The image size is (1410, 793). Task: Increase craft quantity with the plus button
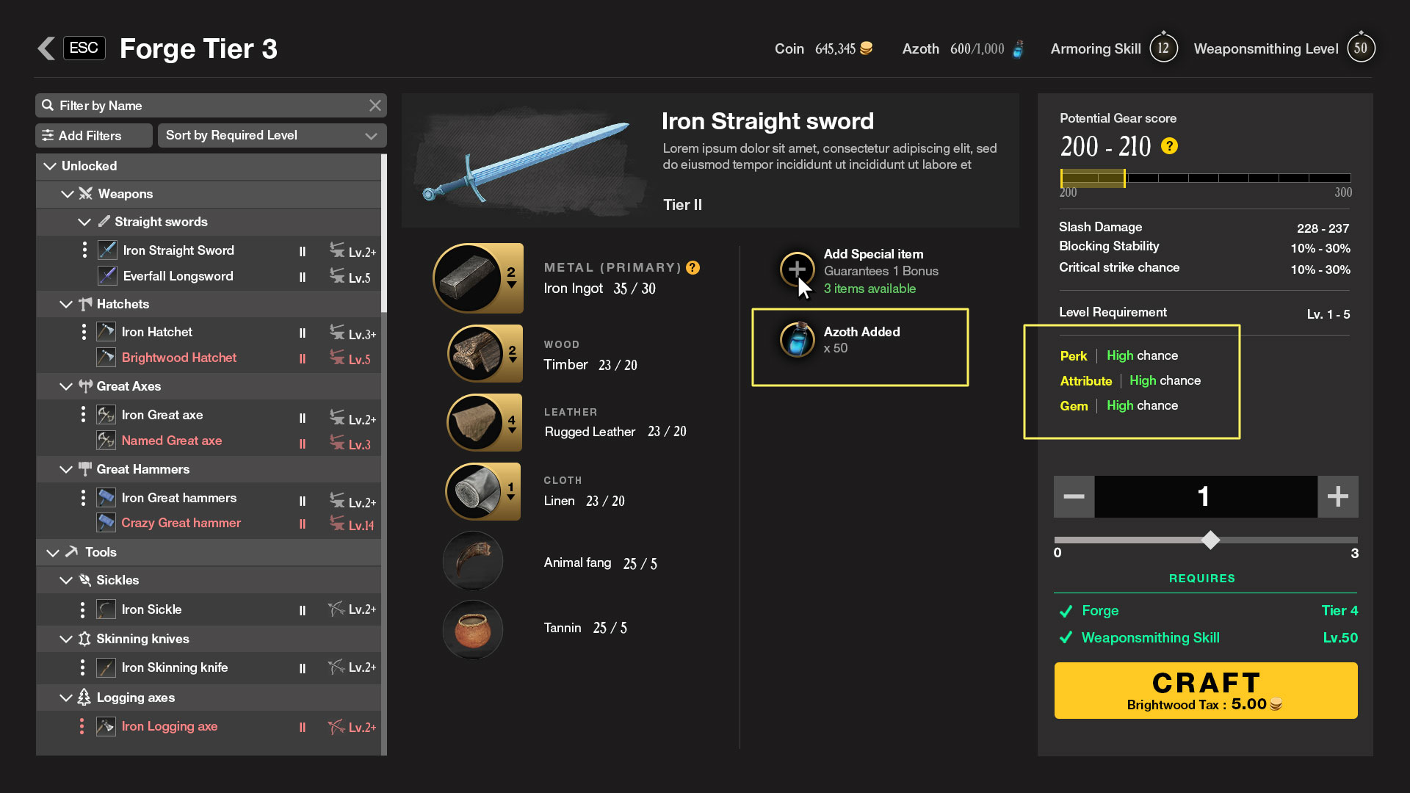(x=1337, y=496)
